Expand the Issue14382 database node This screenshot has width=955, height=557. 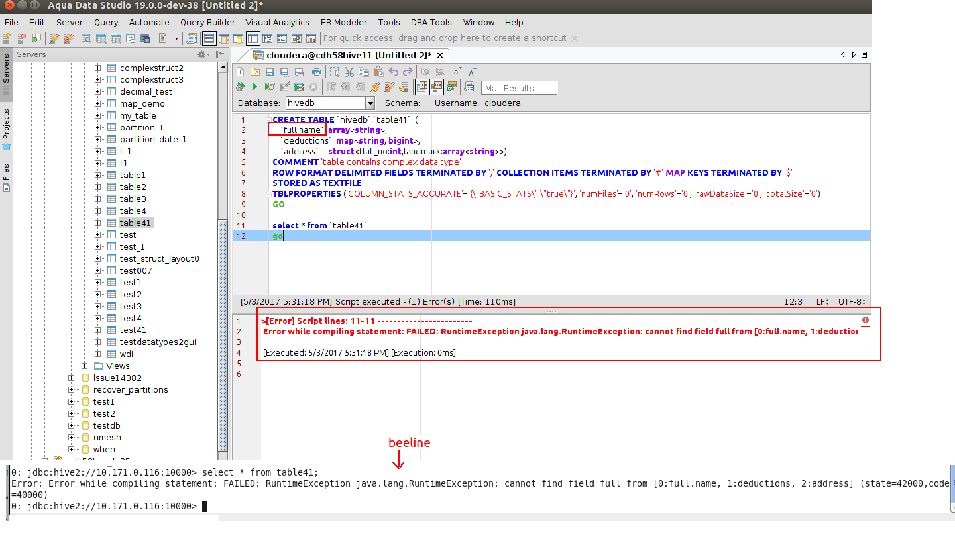coord(72,378)
